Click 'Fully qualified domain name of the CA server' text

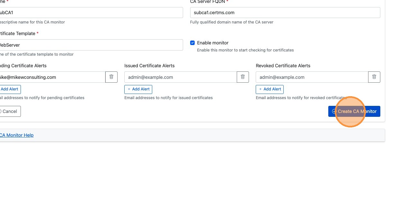click(x=232, y=22)
